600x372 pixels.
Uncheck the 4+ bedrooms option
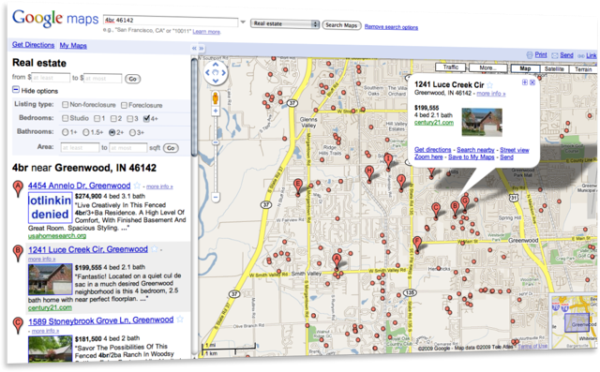pos(146,118)
